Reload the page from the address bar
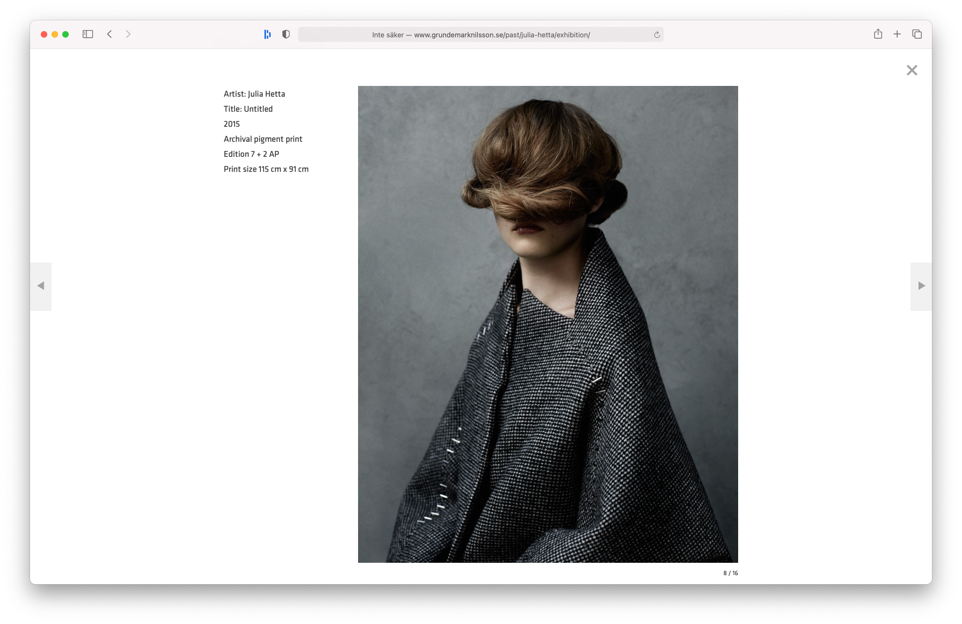The width and height of the screenshot is (962, 624). [x=657, y=35]
